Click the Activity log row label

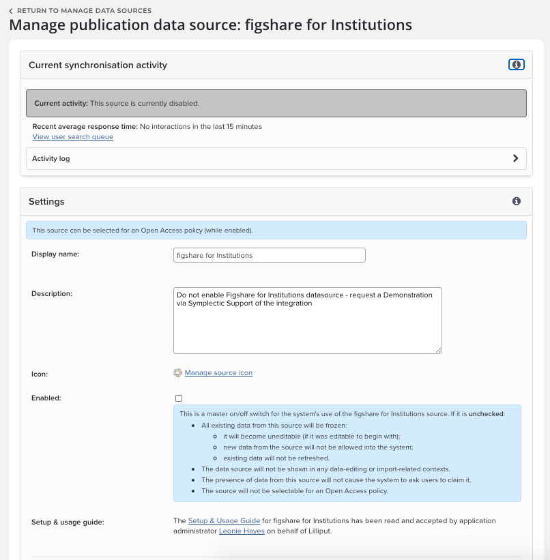pyautogui.click(x=51, y=158)
